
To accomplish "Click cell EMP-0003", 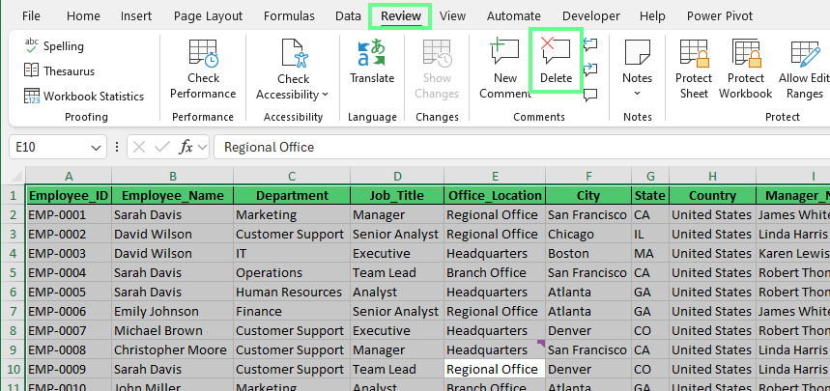I will tap(69, 254).
